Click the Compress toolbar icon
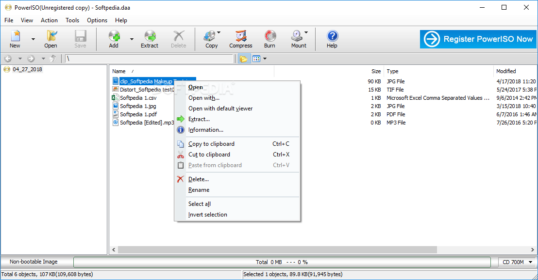The width and height of the screenshot is (538, 280). pos(241,36)
